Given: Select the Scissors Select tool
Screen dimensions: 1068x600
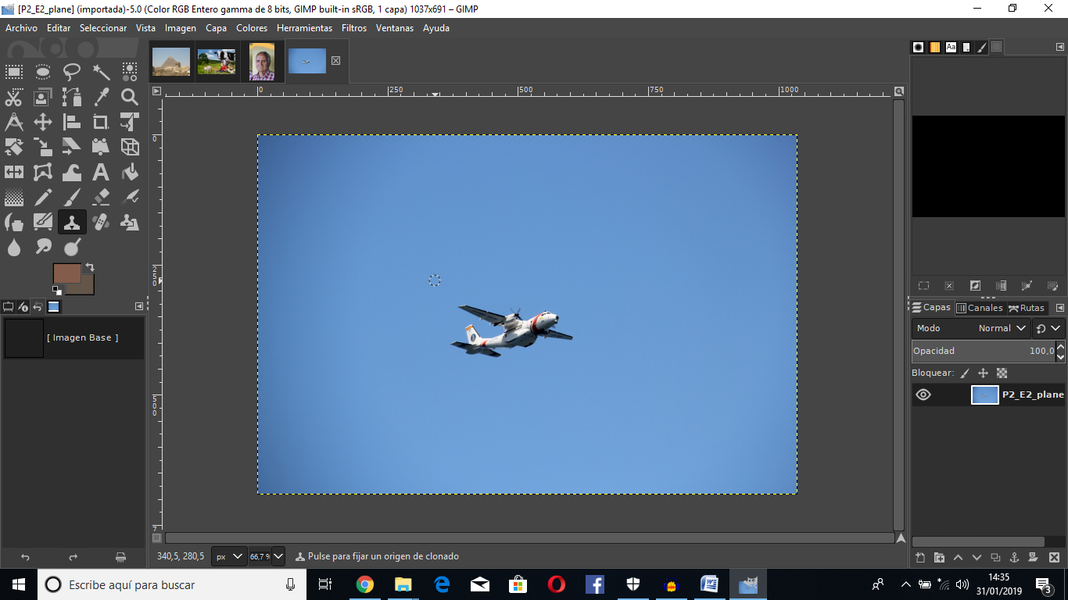Looking at the screenshot, I should tap(14, 98).
